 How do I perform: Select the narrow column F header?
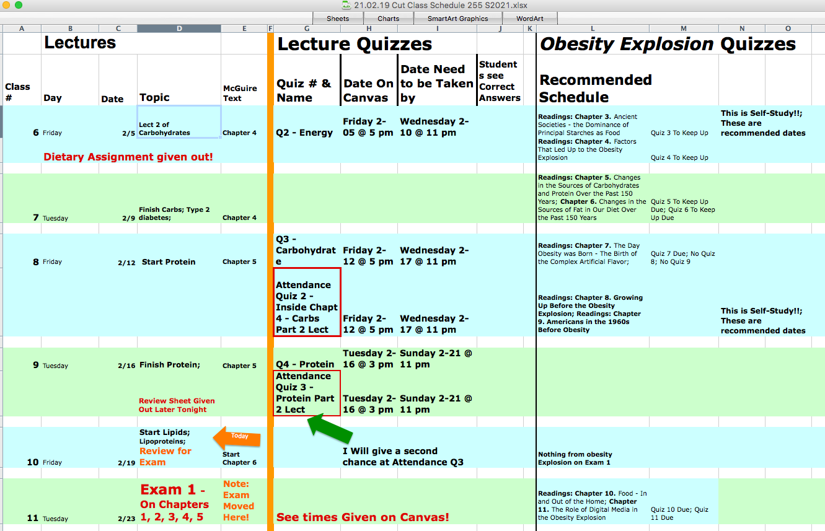pyautogui.click(x=270, y=29)
